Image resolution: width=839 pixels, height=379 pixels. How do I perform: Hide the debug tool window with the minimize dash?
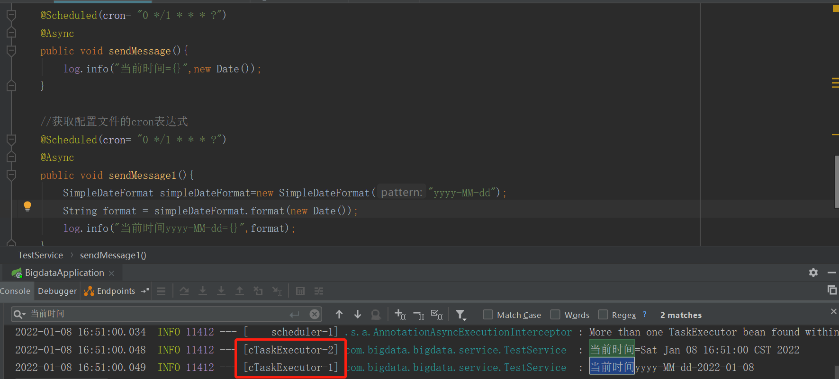(831, 273)
